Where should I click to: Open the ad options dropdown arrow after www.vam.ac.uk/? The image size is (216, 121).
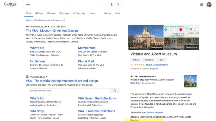coord(49,26)
